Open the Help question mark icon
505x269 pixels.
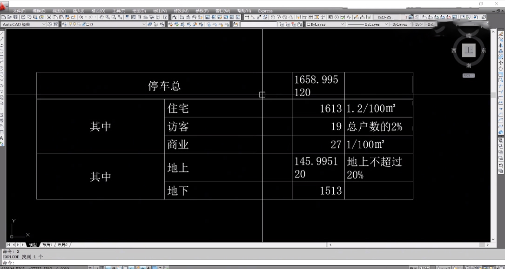click(x=165, y=17)
